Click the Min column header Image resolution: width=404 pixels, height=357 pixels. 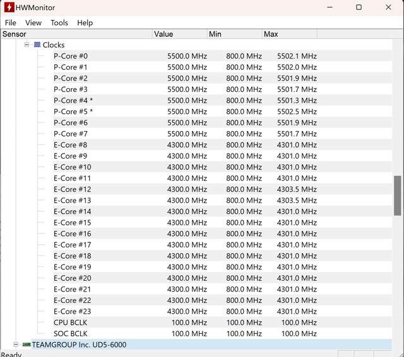(235, 34)
